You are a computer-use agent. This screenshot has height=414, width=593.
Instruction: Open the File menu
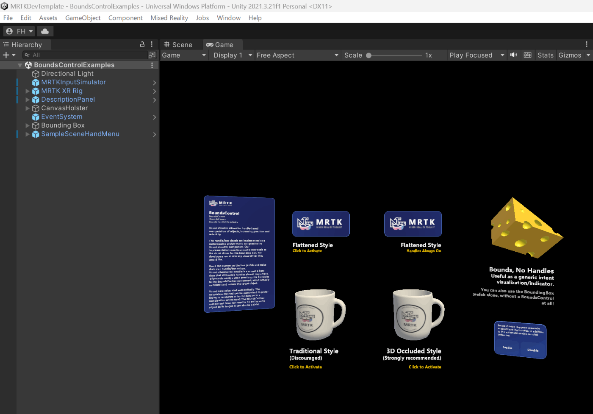click(8, 18)
